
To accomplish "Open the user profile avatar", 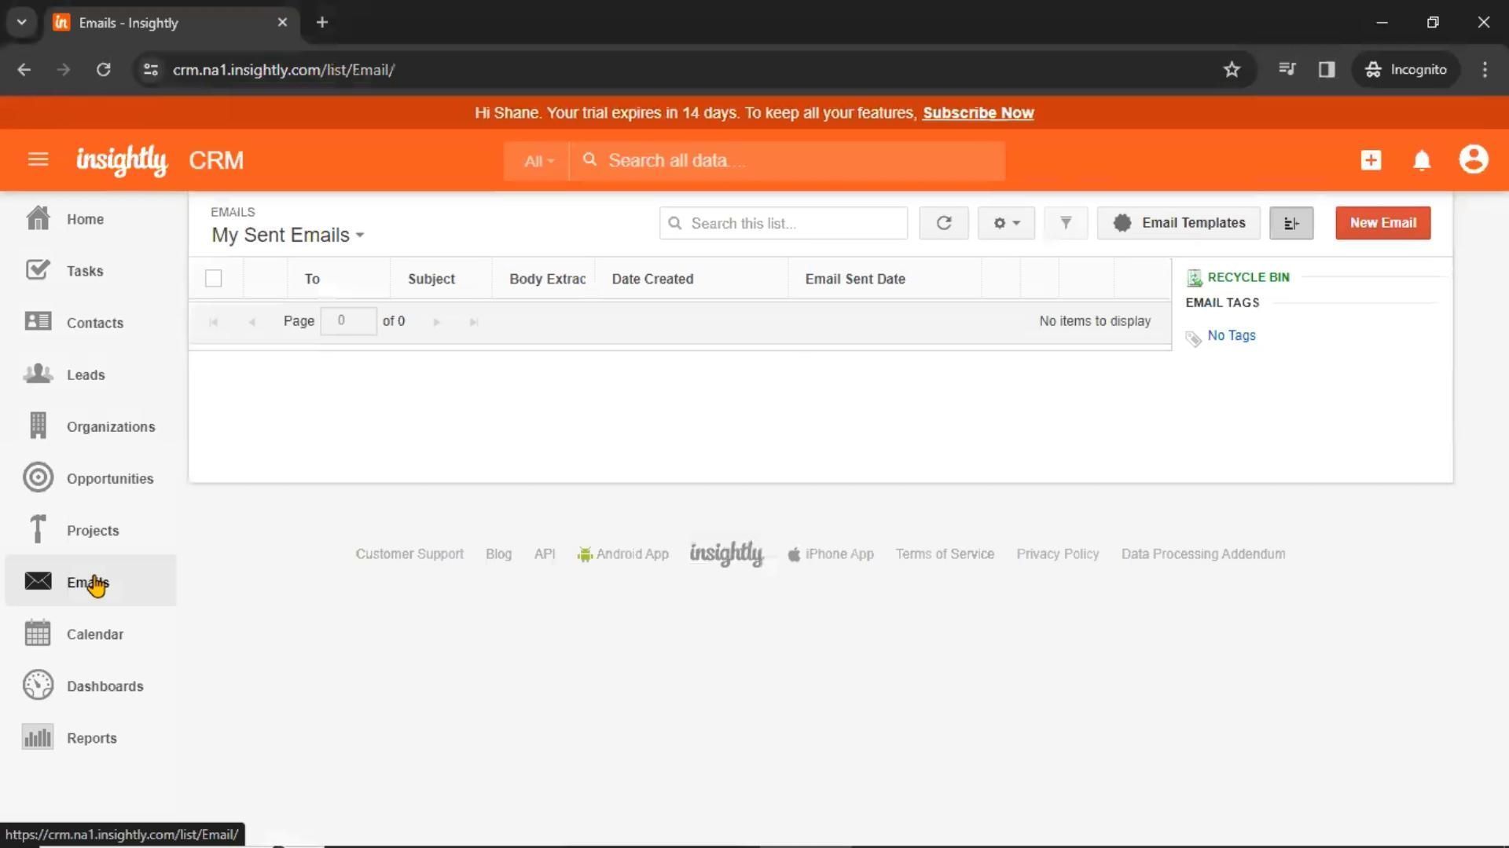I will 1473,159.
